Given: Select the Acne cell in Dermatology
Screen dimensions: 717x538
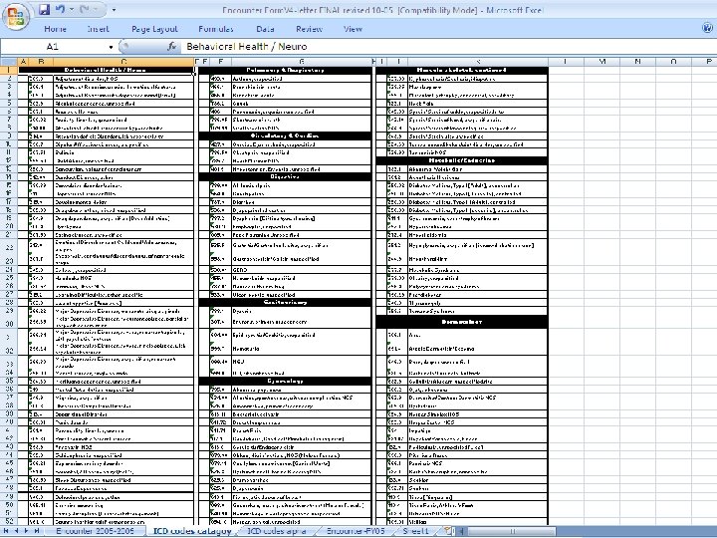Looking at the screenshot, I should [477, 335].
